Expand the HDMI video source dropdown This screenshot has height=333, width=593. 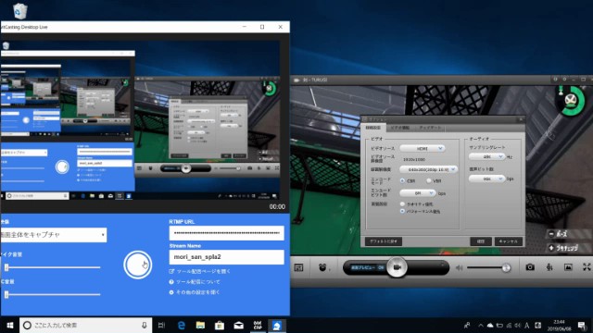click(x=423, y=148)
